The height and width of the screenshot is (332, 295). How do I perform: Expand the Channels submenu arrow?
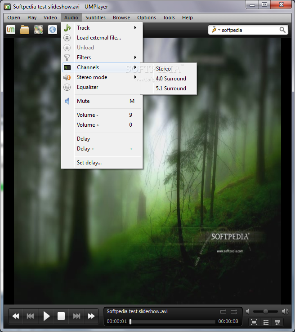pos(135,67)
